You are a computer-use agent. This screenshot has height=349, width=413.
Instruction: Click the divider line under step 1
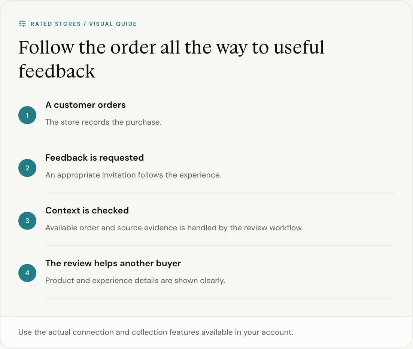(x=220, y=140)
